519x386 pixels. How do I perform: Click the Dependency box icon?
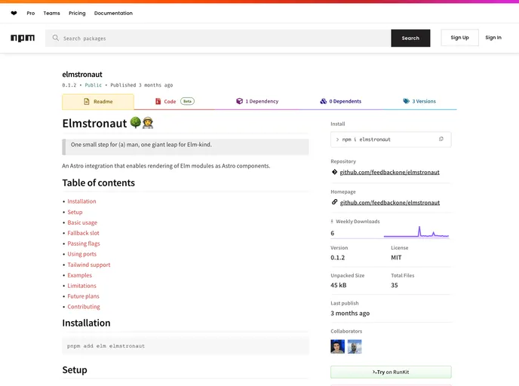(239, 101)
